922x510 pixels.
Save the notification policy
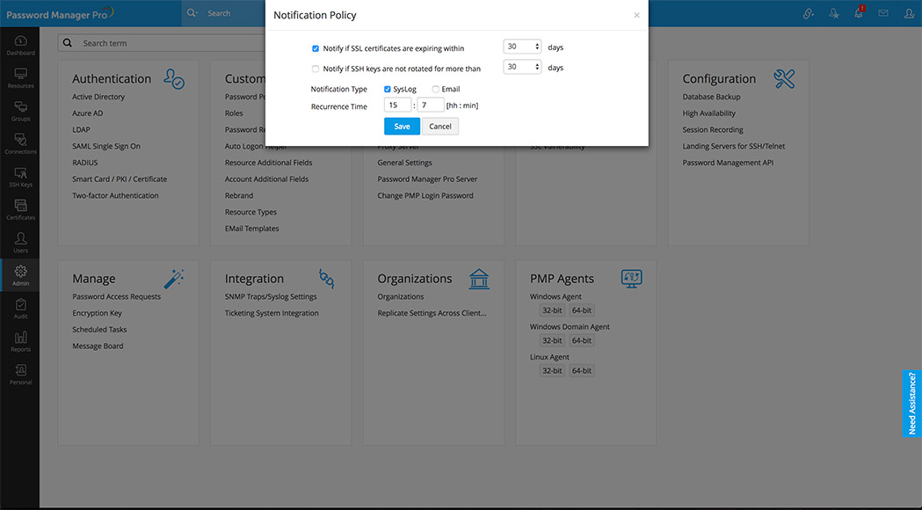pos(403,127)
